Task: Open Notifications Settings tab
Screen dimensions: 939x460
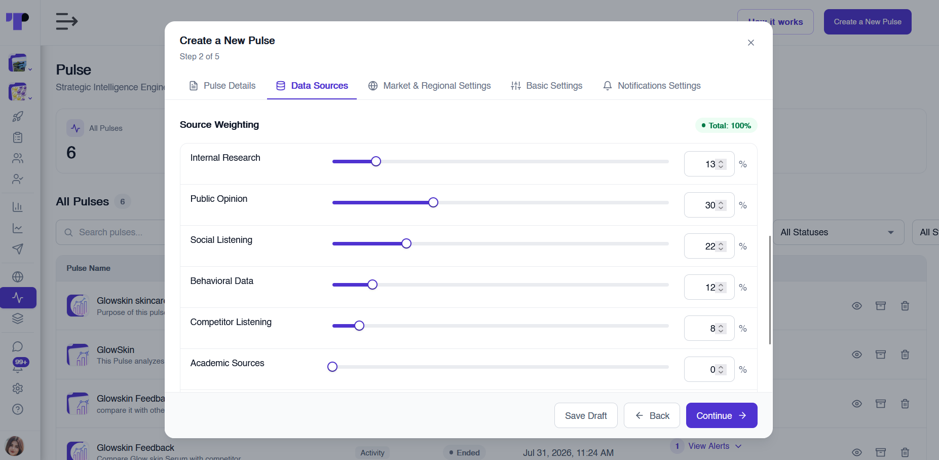Action: pyautogui.click(x=652, y=86)
